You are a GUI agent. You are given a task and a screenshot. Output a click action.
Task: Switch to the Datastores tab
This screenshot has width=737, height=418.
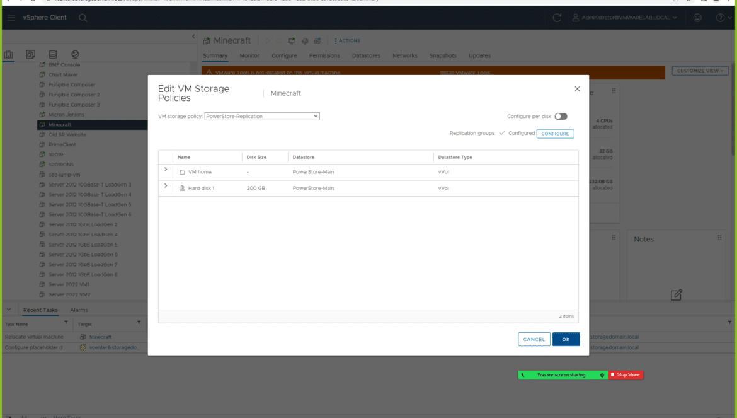[366, 55]
